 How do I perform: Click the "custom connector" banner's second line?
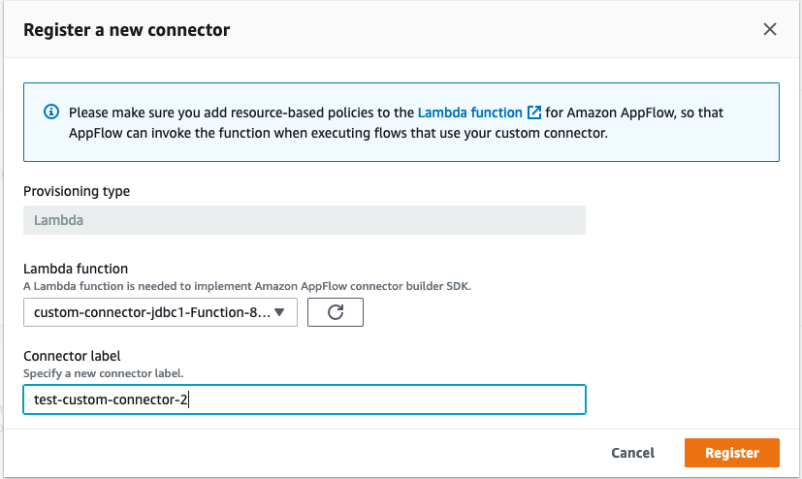point(338,133)
